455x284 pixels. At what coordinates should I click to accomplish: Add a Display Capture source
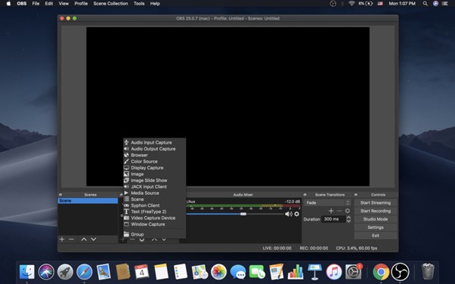click(x=154, y=168)
